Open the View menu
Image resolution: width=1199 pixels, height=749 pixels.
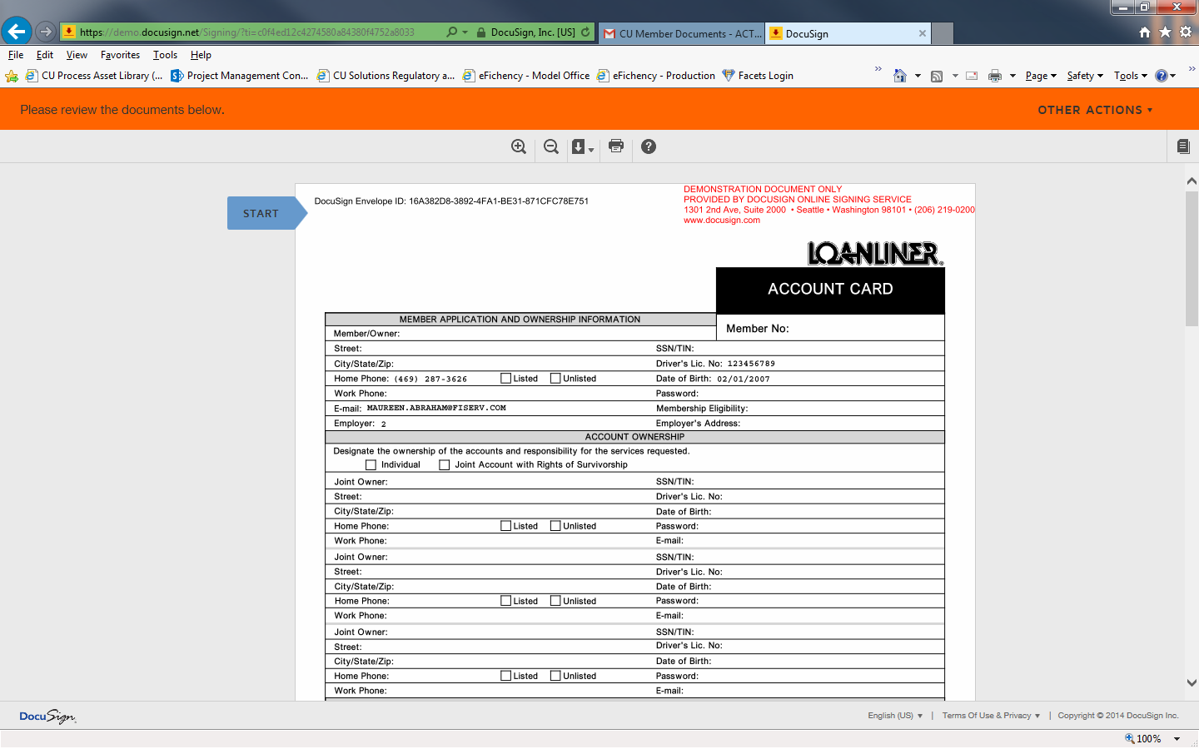coord(77,55)
